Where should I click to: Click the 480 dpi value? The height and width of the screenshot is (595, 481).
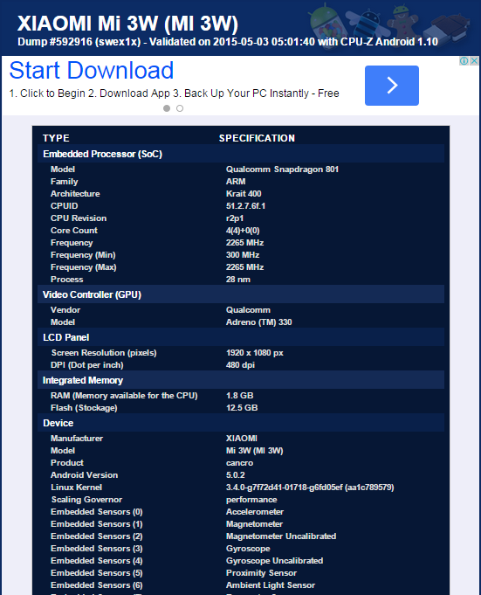(x=240, y=365)
